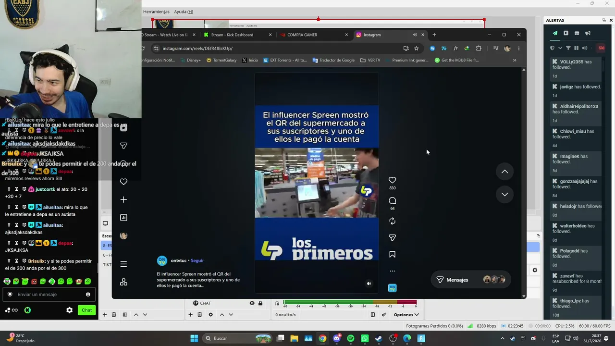Open the Alertas panel gift tab
This screenshot has width=615, height=346.
[577, 33]
